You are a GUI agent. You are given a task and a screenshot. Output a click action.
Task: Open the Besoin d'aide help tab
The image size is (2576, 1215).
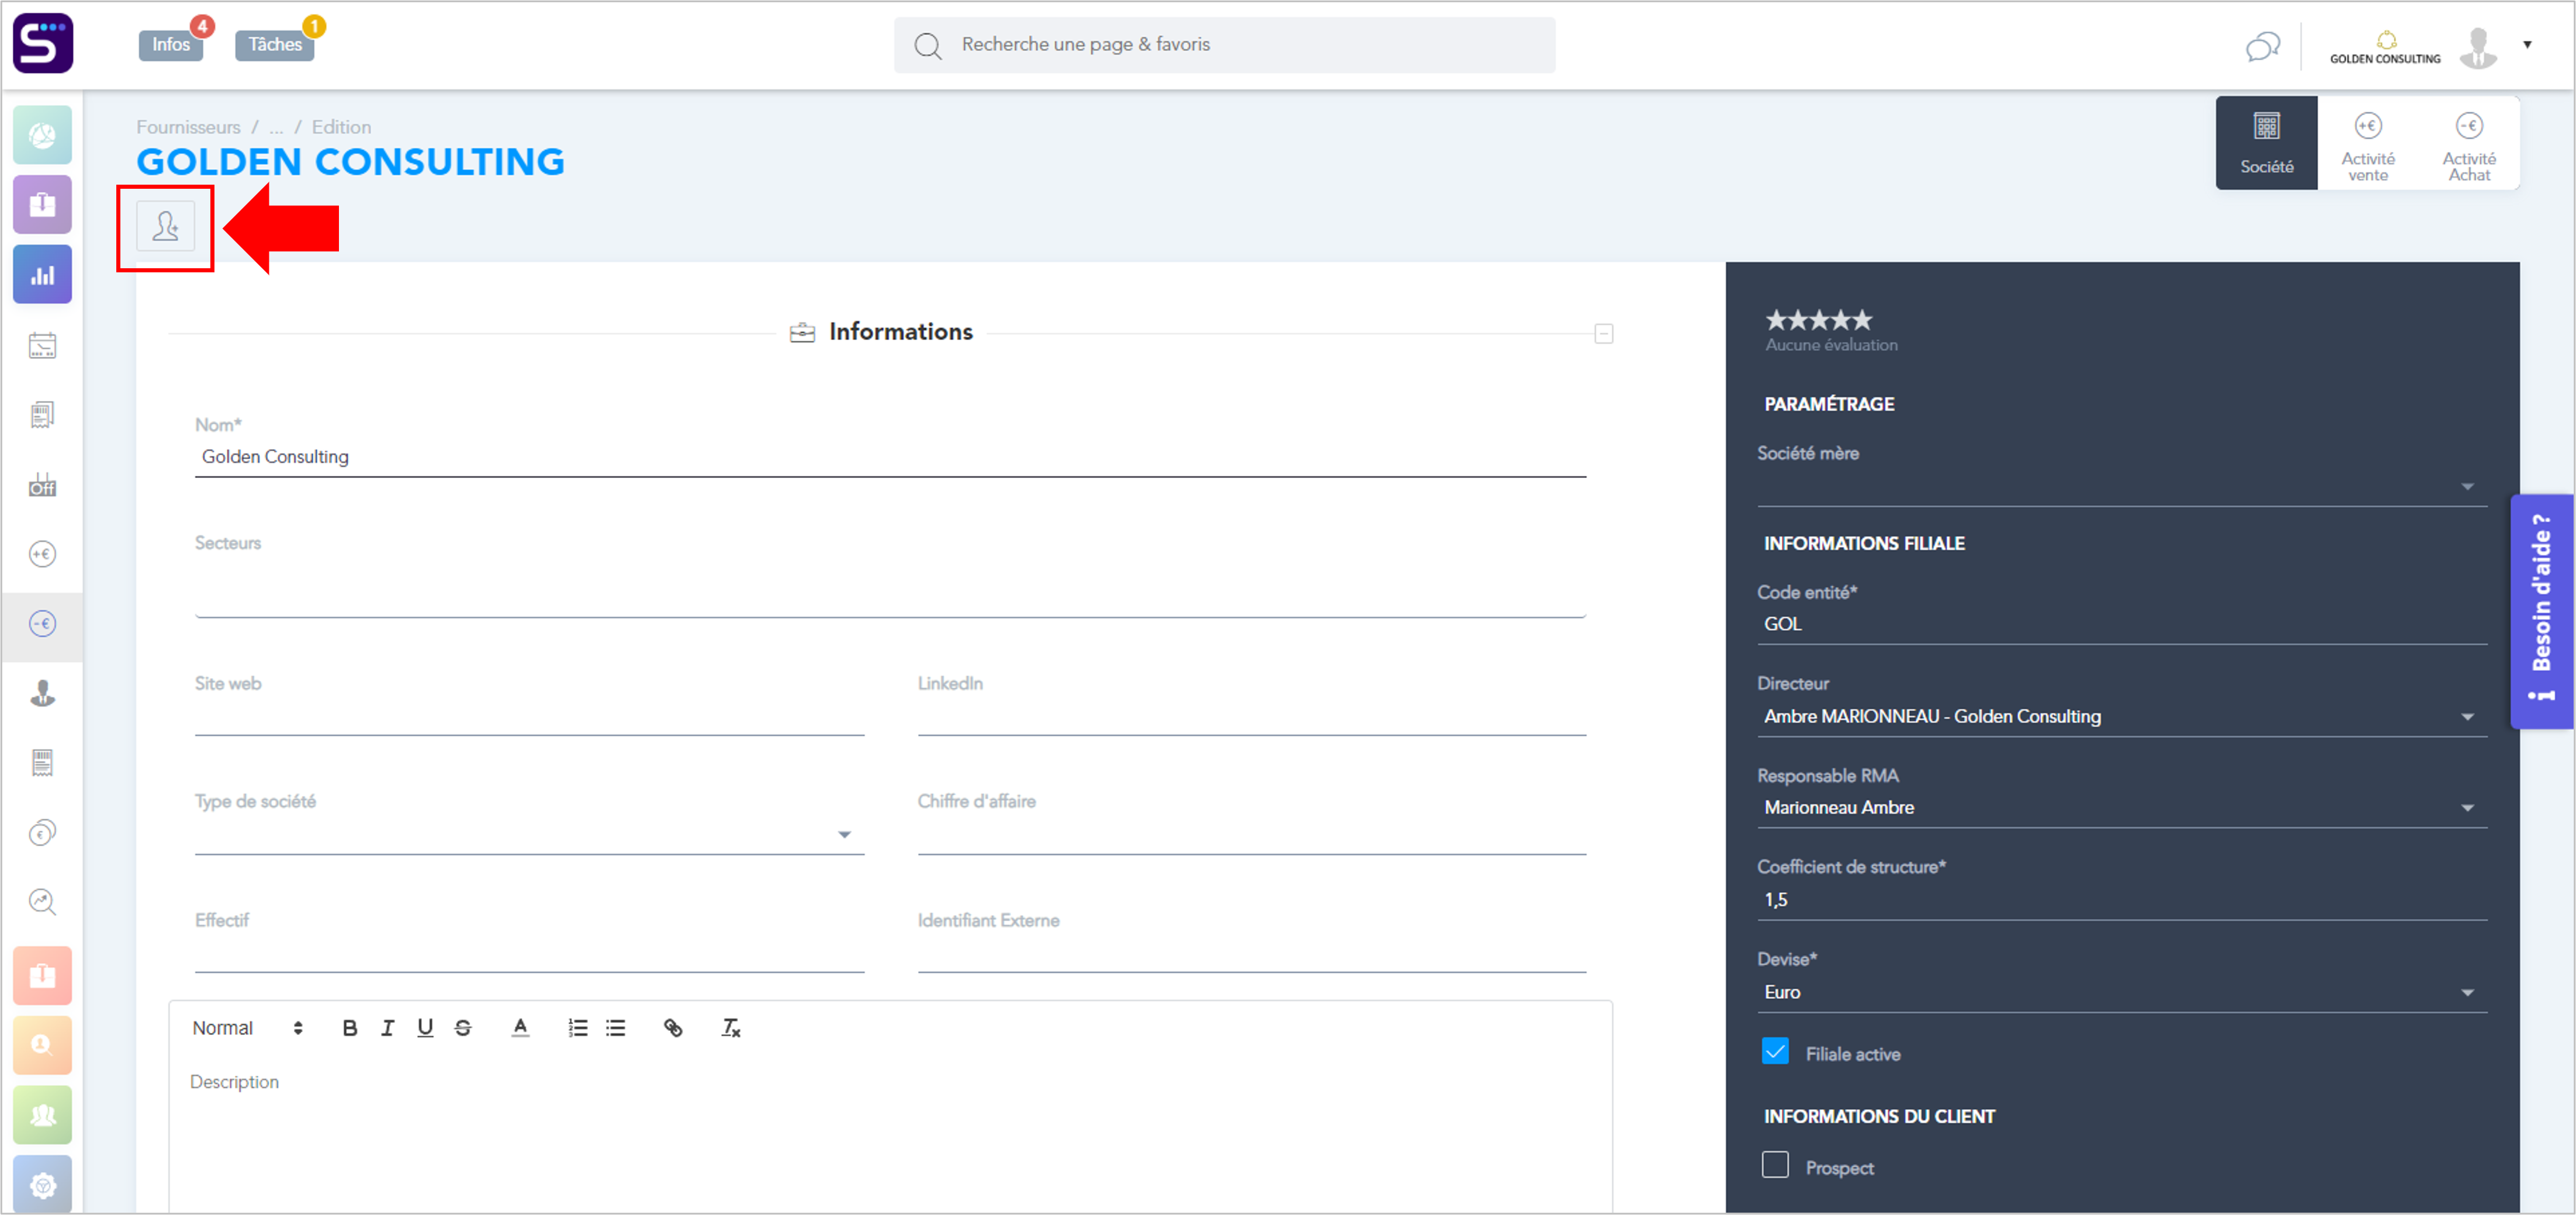[2541, 611]
